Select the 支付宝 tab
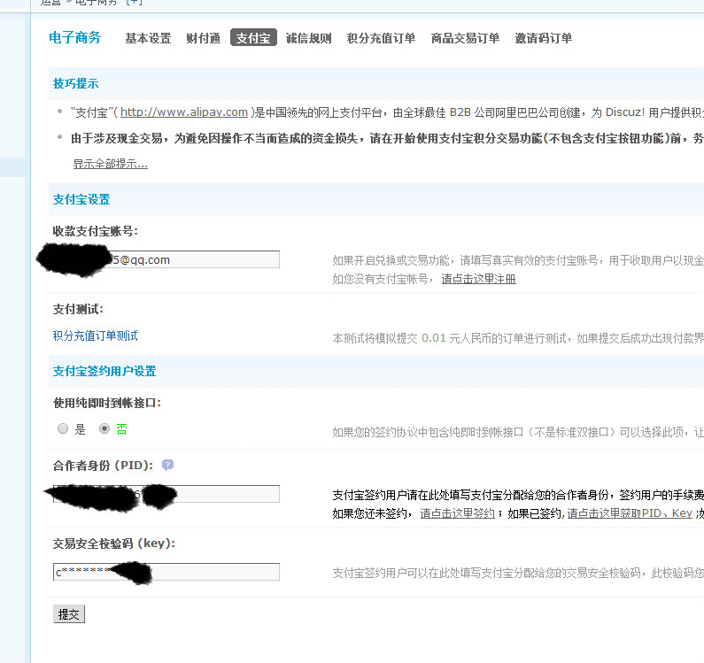This screenshot has height=663, width=704. click(x=253, y=38)
